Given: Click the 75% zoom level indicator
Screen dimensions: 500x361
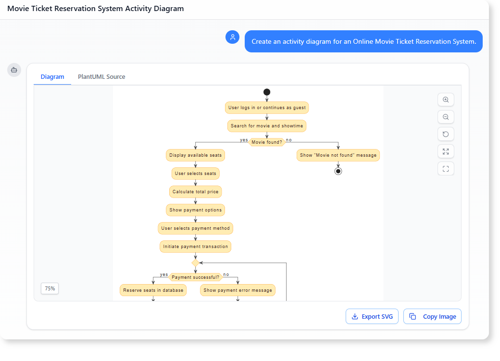Looking at the screenshot, I should pyautogui.click(x=50, y=288).
